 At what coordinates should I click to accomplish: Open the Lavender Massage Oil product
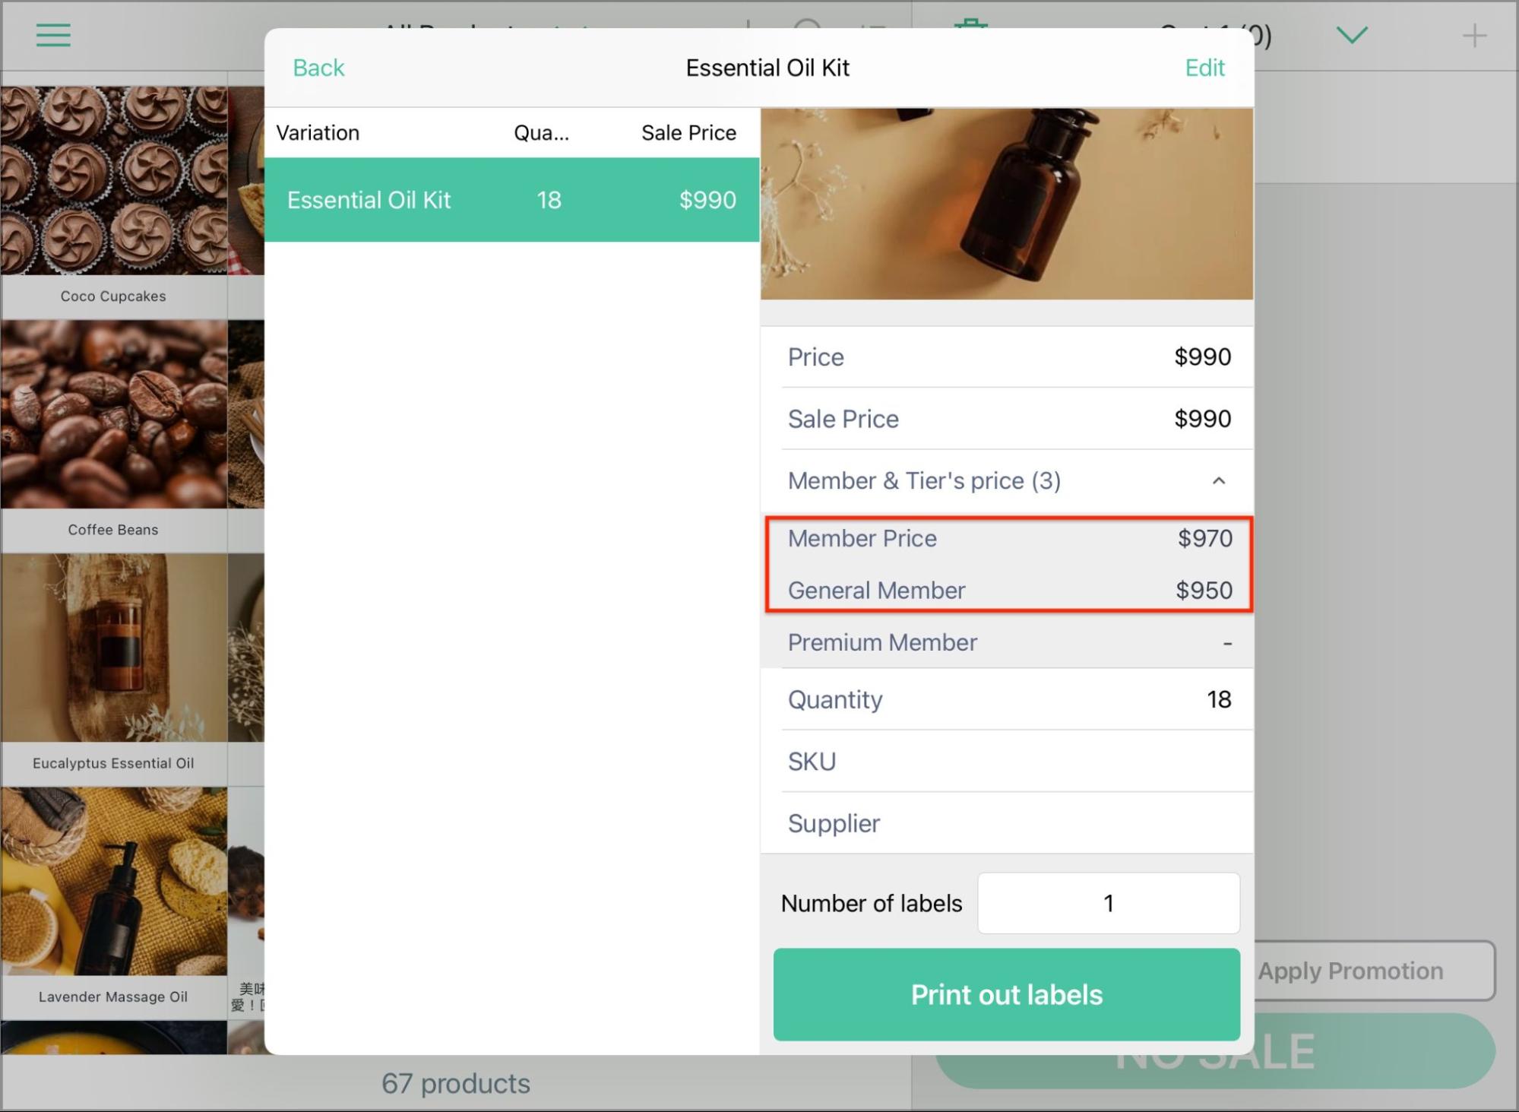click(113, 903)
